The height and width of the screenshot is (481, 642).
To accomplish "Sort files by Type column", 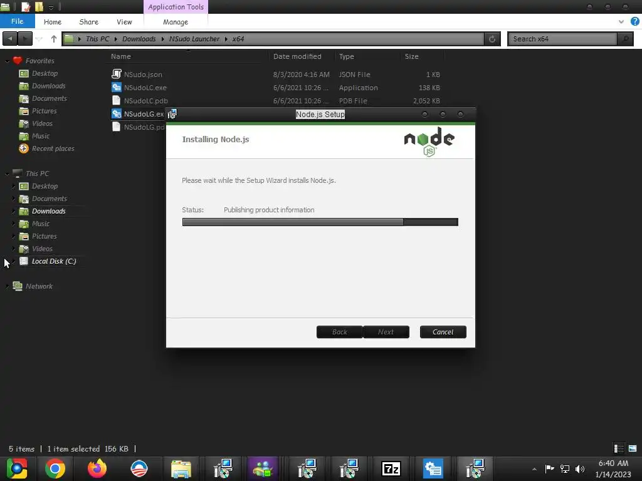I will pyautogui.click(x=346, y=56).
